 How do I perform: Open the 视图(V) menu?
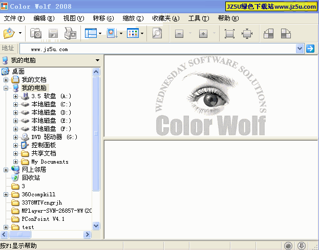point(74,18)
